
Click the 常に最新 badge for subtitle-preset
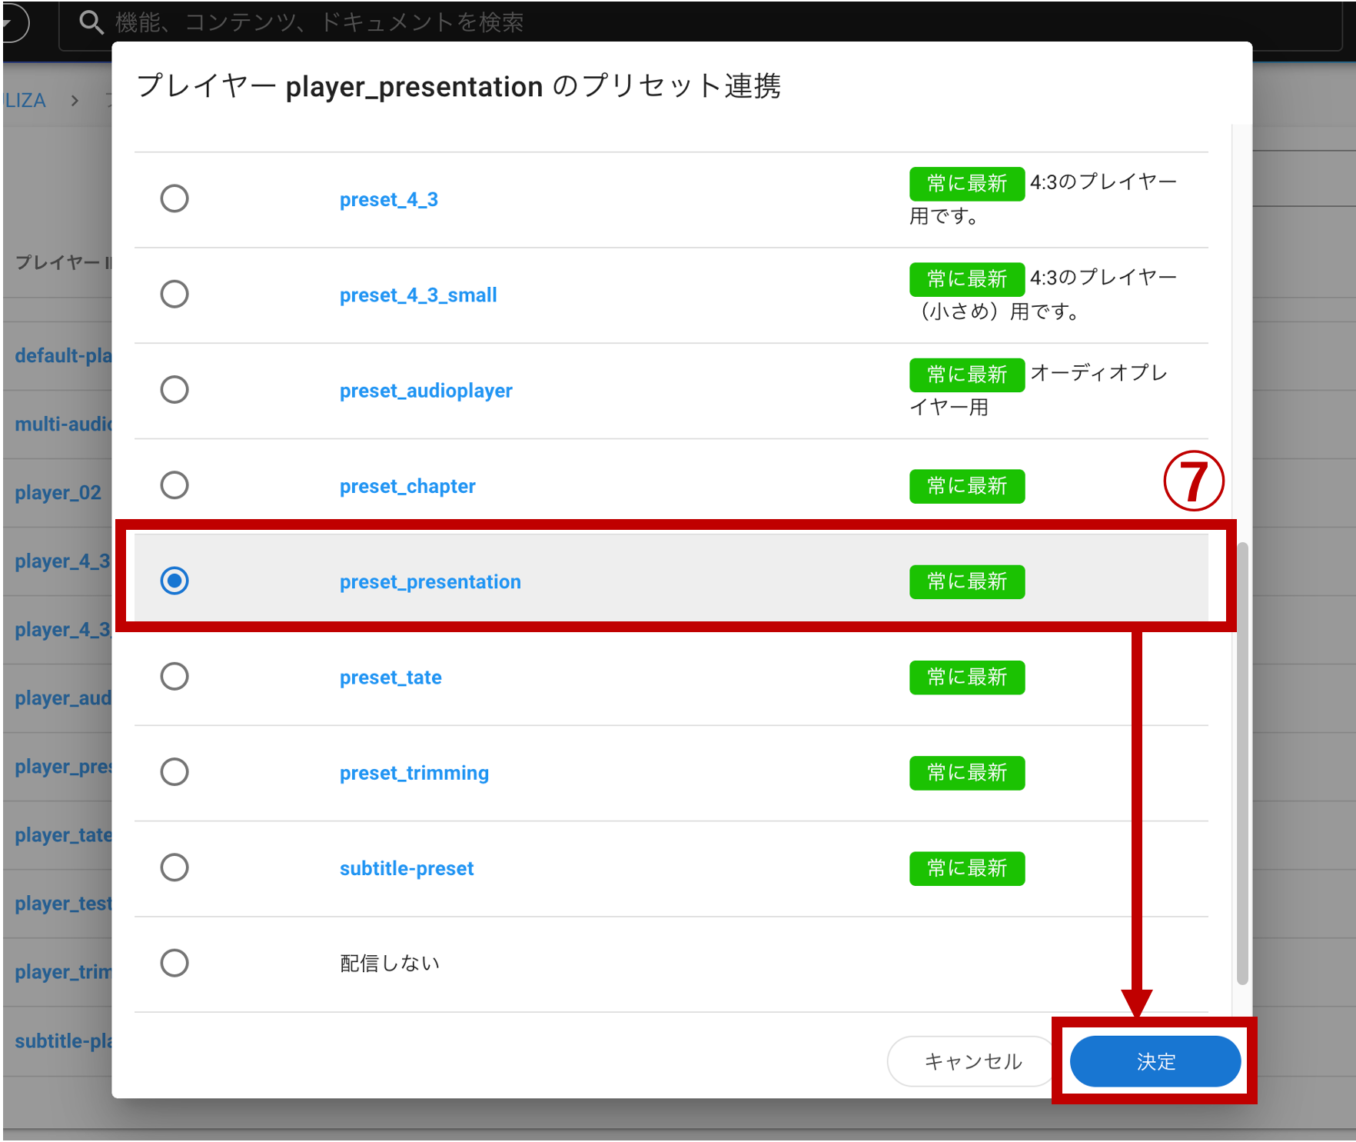click(967, 868)
